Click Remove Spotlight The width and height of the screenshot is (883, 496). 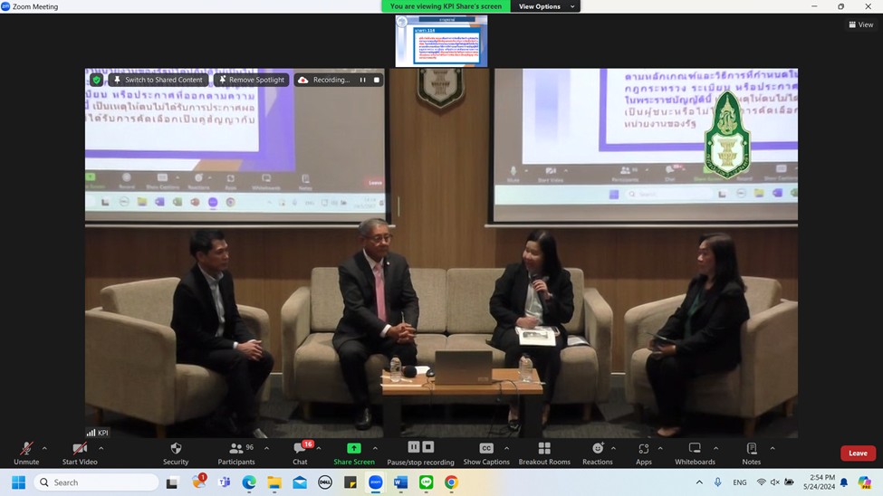tap(252, 80)
